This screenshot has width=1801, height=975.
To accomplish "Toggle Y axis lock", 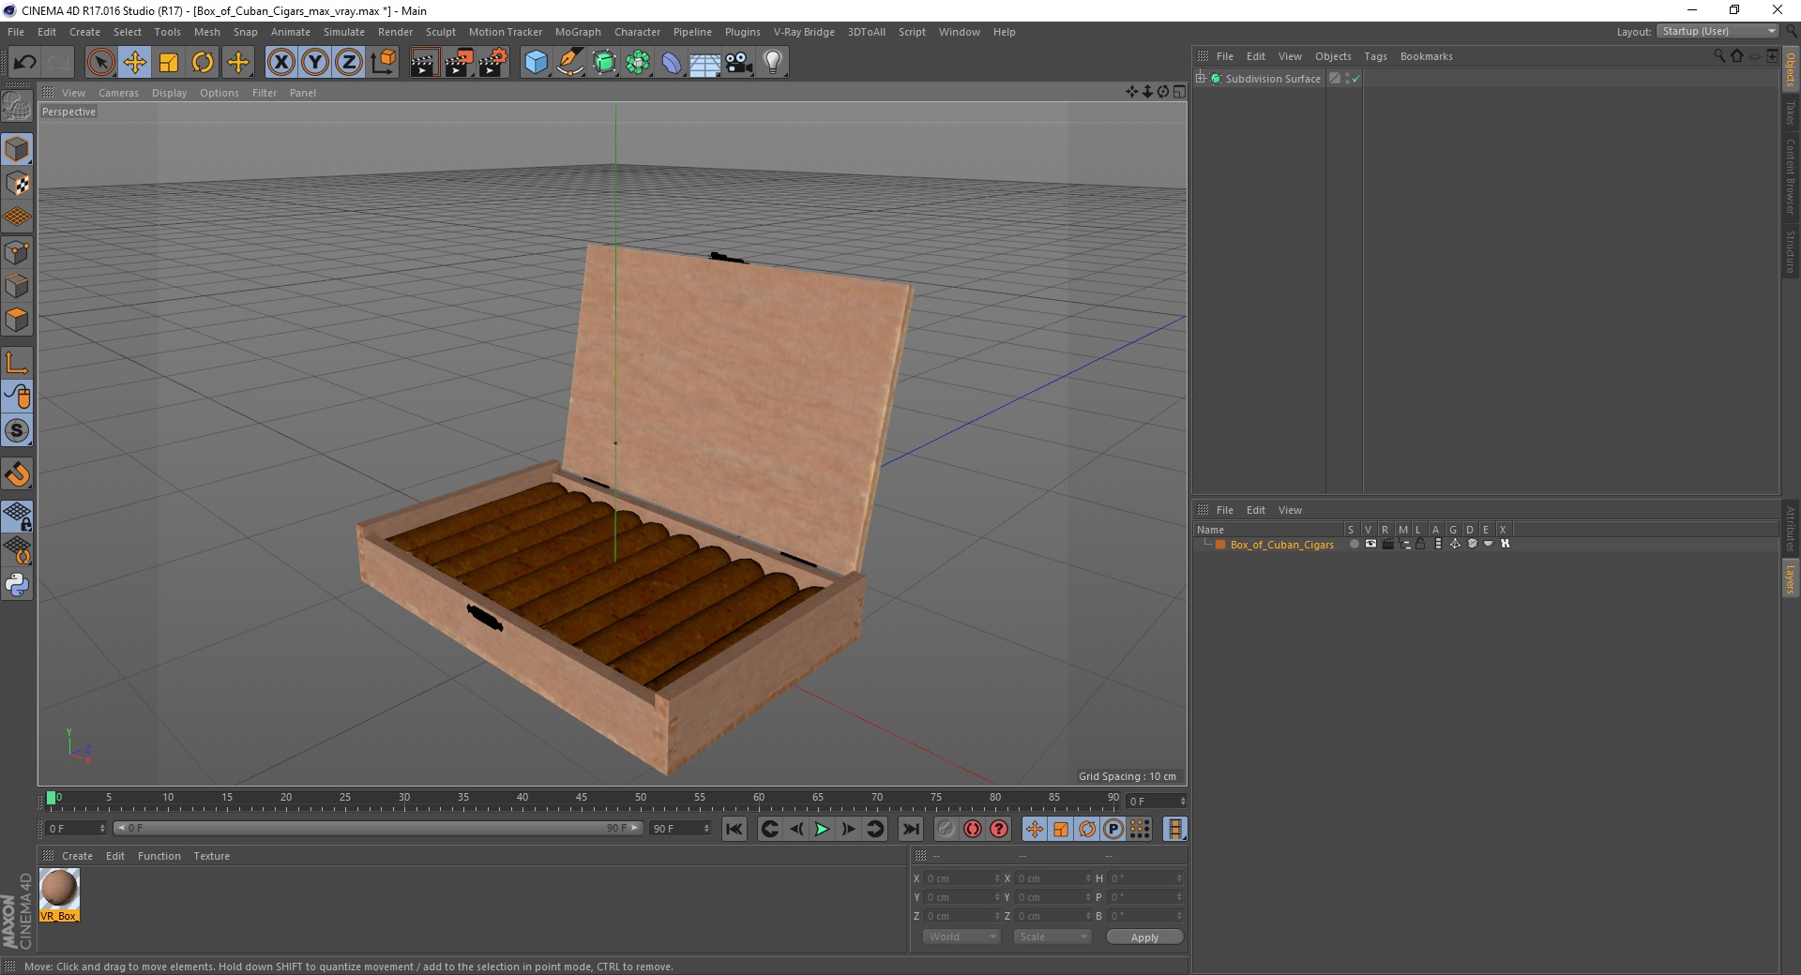I will pyautogui.click(x=315, y=63).
